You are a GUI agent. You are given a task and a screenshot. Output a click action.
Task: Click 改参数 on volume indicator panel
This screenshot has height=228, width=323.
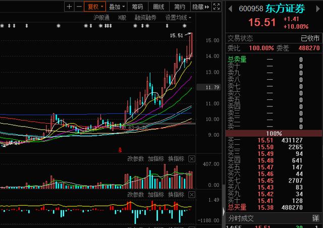click(x=136, y=159)
